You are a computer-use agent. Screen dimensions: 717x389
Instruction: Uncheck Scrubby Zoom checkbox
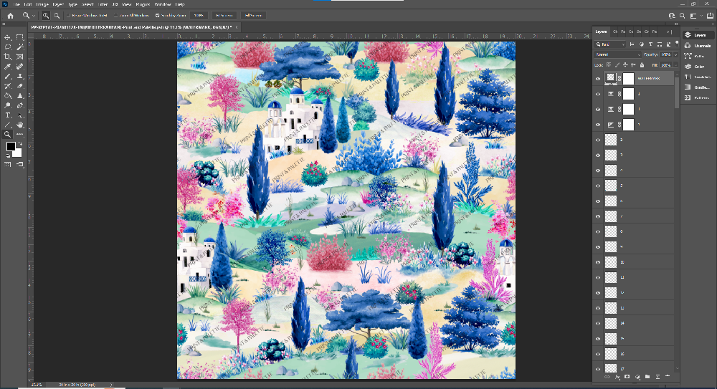coord(157,16)
